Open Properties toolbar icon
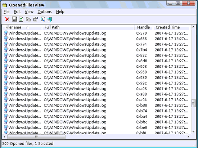This screenshot has width=198, height=148. point(36,19)
